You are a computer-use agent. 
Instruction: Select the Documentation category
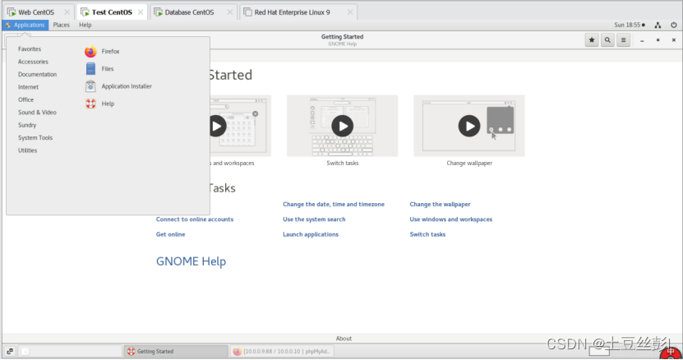[38, 75]
